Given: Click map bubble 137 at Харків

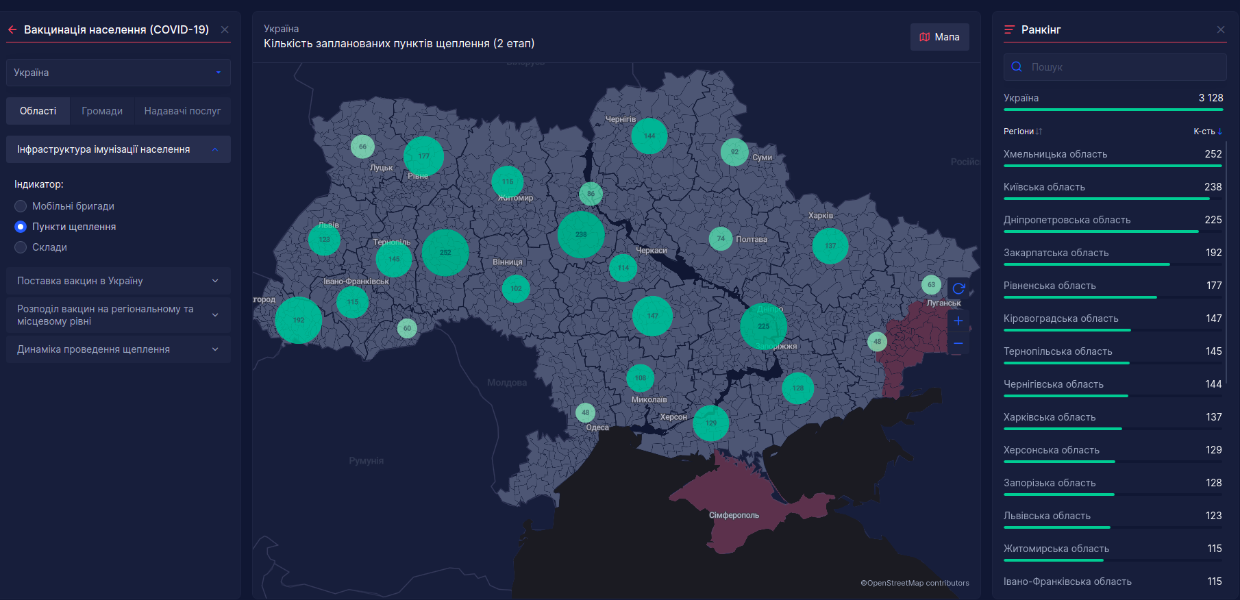Looking at the screenshot, I should [x=830, y=246].
